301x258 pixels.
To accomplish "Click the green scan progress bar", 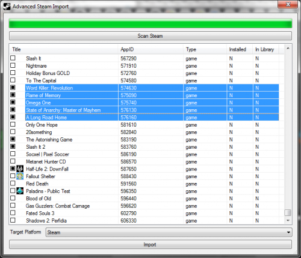I will (150, 23).
